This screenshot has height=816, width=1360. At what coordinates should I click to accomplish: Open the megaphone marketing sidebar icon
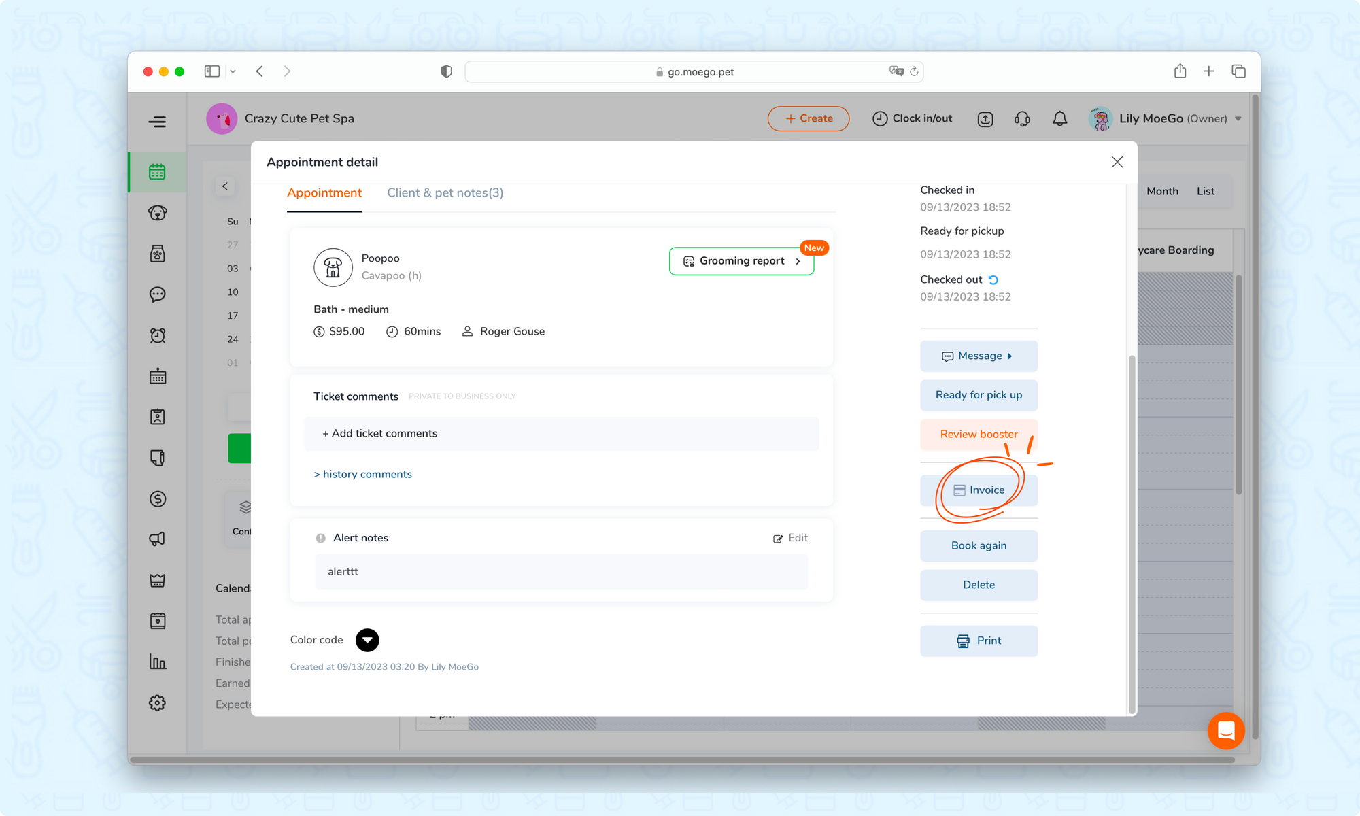point(157,539)
